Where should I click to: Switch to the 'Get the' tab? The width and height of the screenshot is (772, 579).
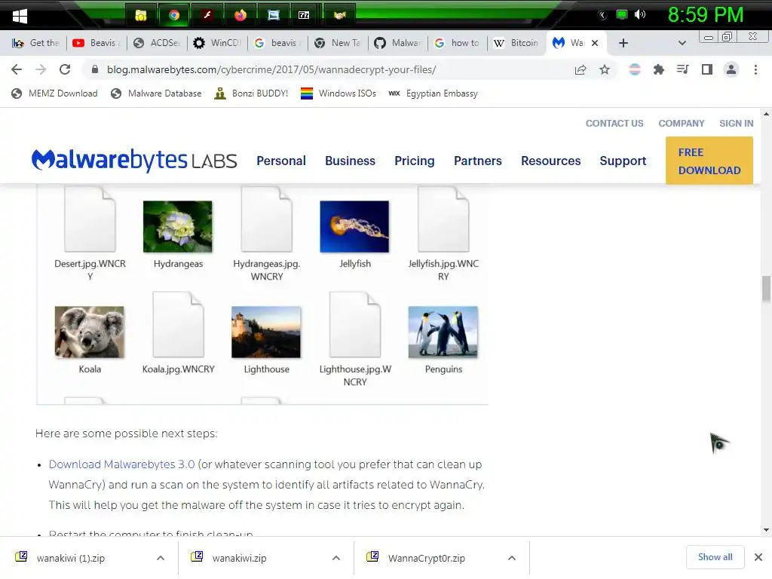pos(36,43)
